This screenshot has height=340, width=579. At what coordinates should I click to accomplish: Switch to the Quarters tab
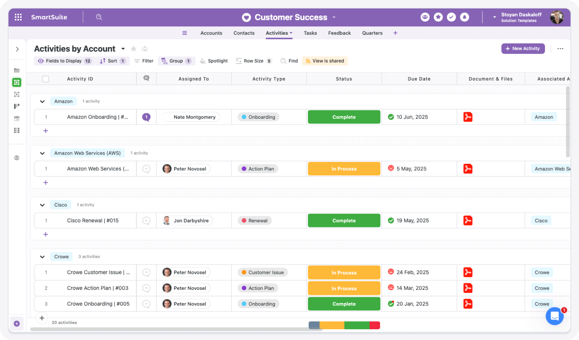pyautogui.click(x=372, y=33)
